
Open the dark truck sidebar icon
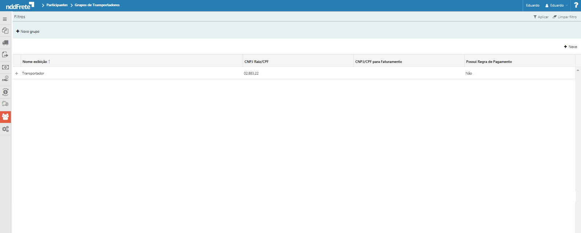click(x=5, y=43)
